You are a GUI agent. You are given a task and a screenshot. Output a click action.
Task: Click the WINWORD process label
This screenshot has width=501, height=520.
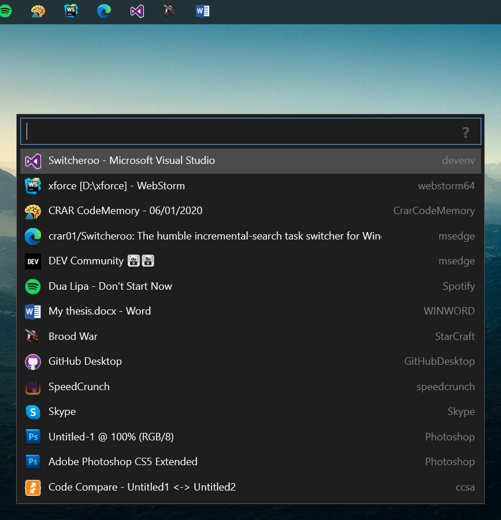click(449, 312)
